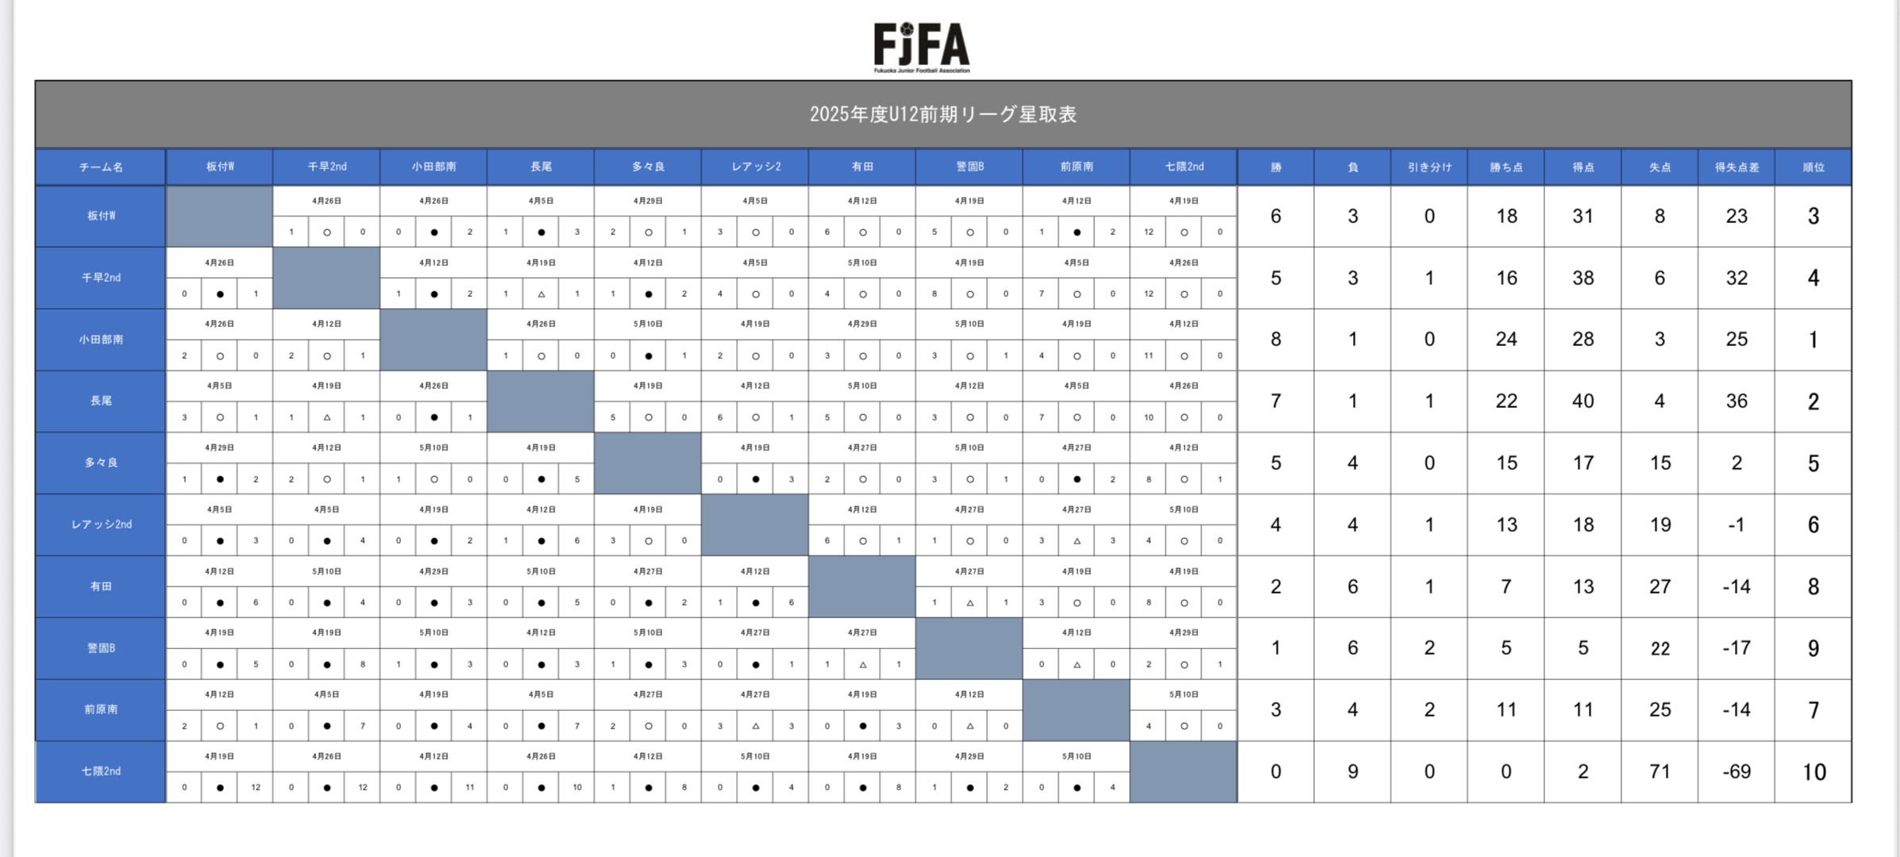This screenshot has height=857, width=1900.
Task: Click the -69 goal difference cell
Action: (x=1736, y=771)
